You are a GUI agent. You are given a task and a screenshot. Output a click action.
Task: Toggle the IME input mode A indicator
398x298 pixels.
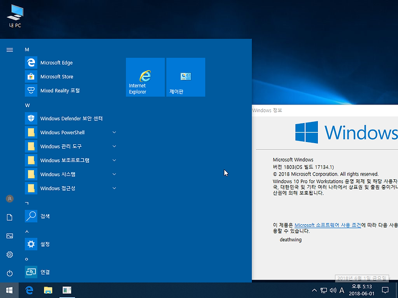click(342, 290)
